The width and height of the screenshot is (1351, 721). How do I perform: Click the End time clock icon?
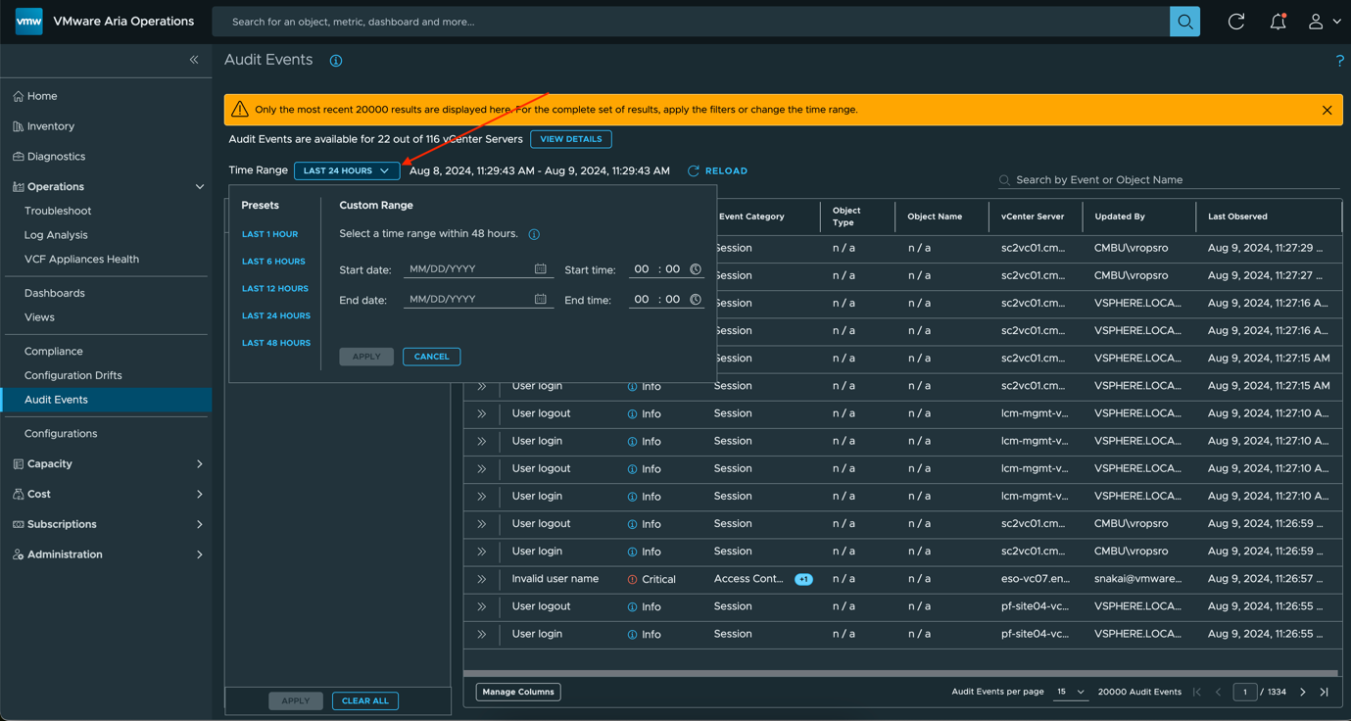696,299
